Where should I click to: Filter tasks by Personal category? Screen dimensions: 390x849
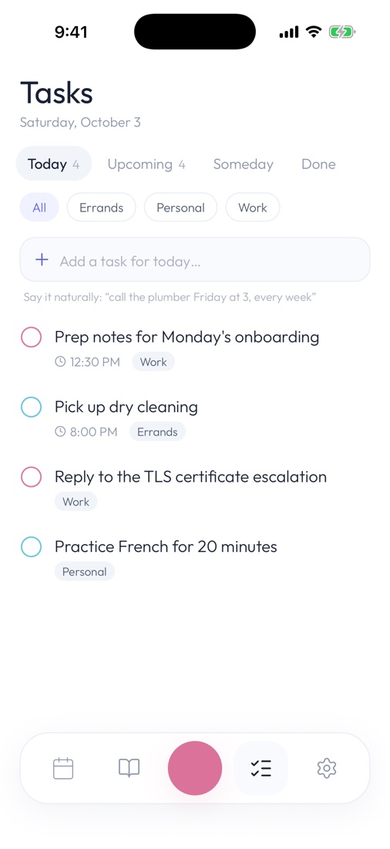click(180, 208)
